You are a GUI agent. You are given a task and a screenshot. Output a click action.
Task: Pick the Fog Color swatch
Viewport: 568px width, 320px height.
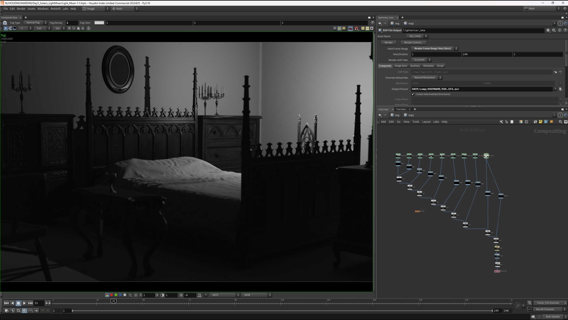click(x=99, y=23)
